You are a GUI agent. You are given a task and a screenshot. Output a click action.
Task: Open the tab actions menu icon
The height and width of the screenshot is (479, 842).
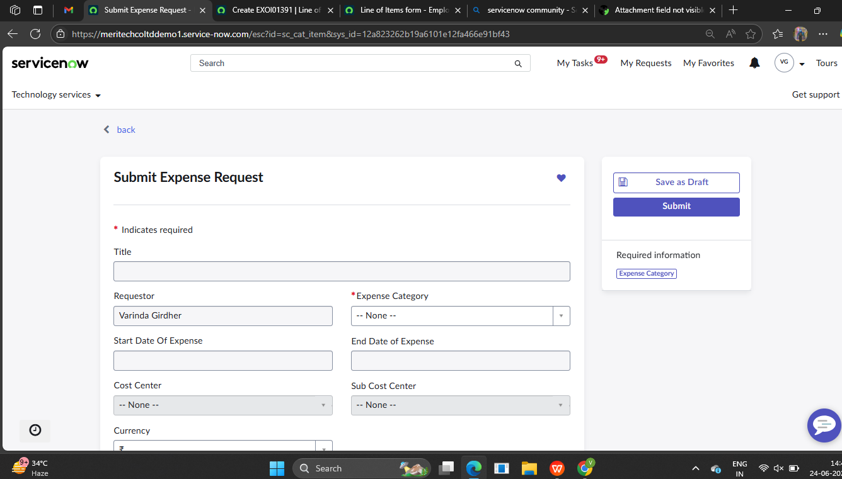pyautogui.click(x=38, y=10)
